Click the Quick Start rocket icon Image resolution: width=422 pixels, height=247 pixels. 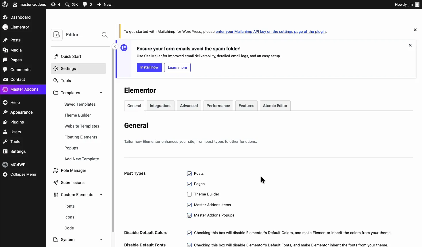pyautogui.click(x=56, y=56)
